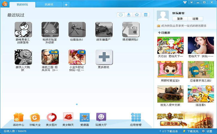Show favorites with the star icon
217x134 pixels.
click(137, 15)
